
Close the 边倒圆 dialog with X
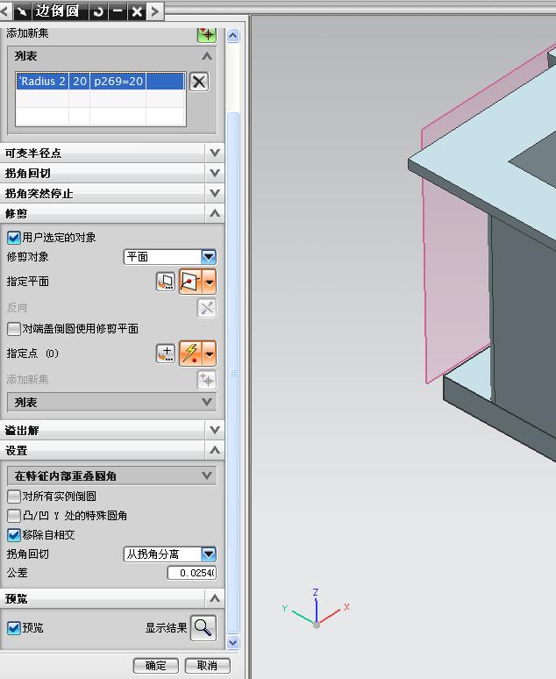pyautogui.click(x=137, y=11)
